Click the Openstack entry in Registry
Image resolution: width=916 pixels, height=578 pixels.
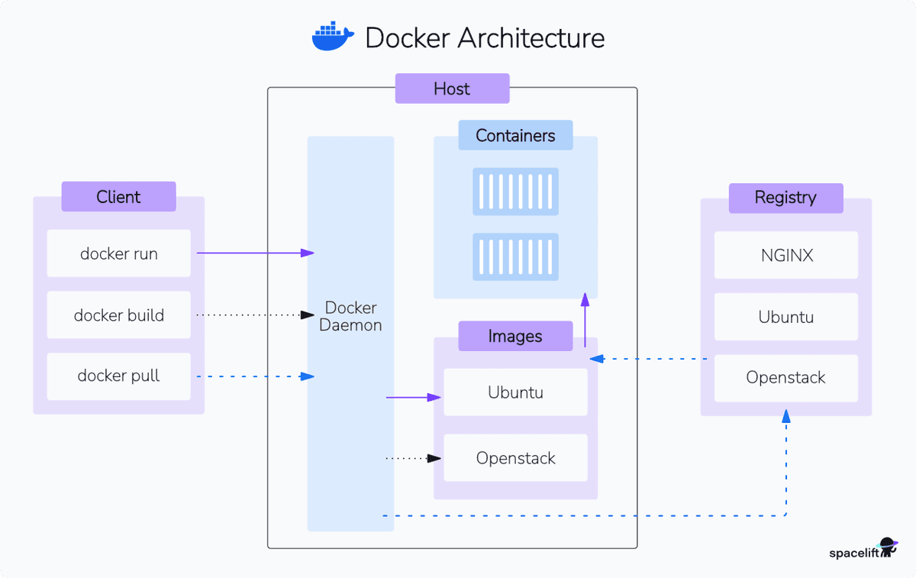[x=785, y=377]
